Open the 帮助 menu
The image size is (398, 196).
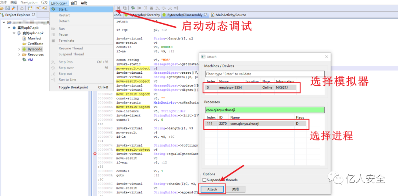coord(84,3)
